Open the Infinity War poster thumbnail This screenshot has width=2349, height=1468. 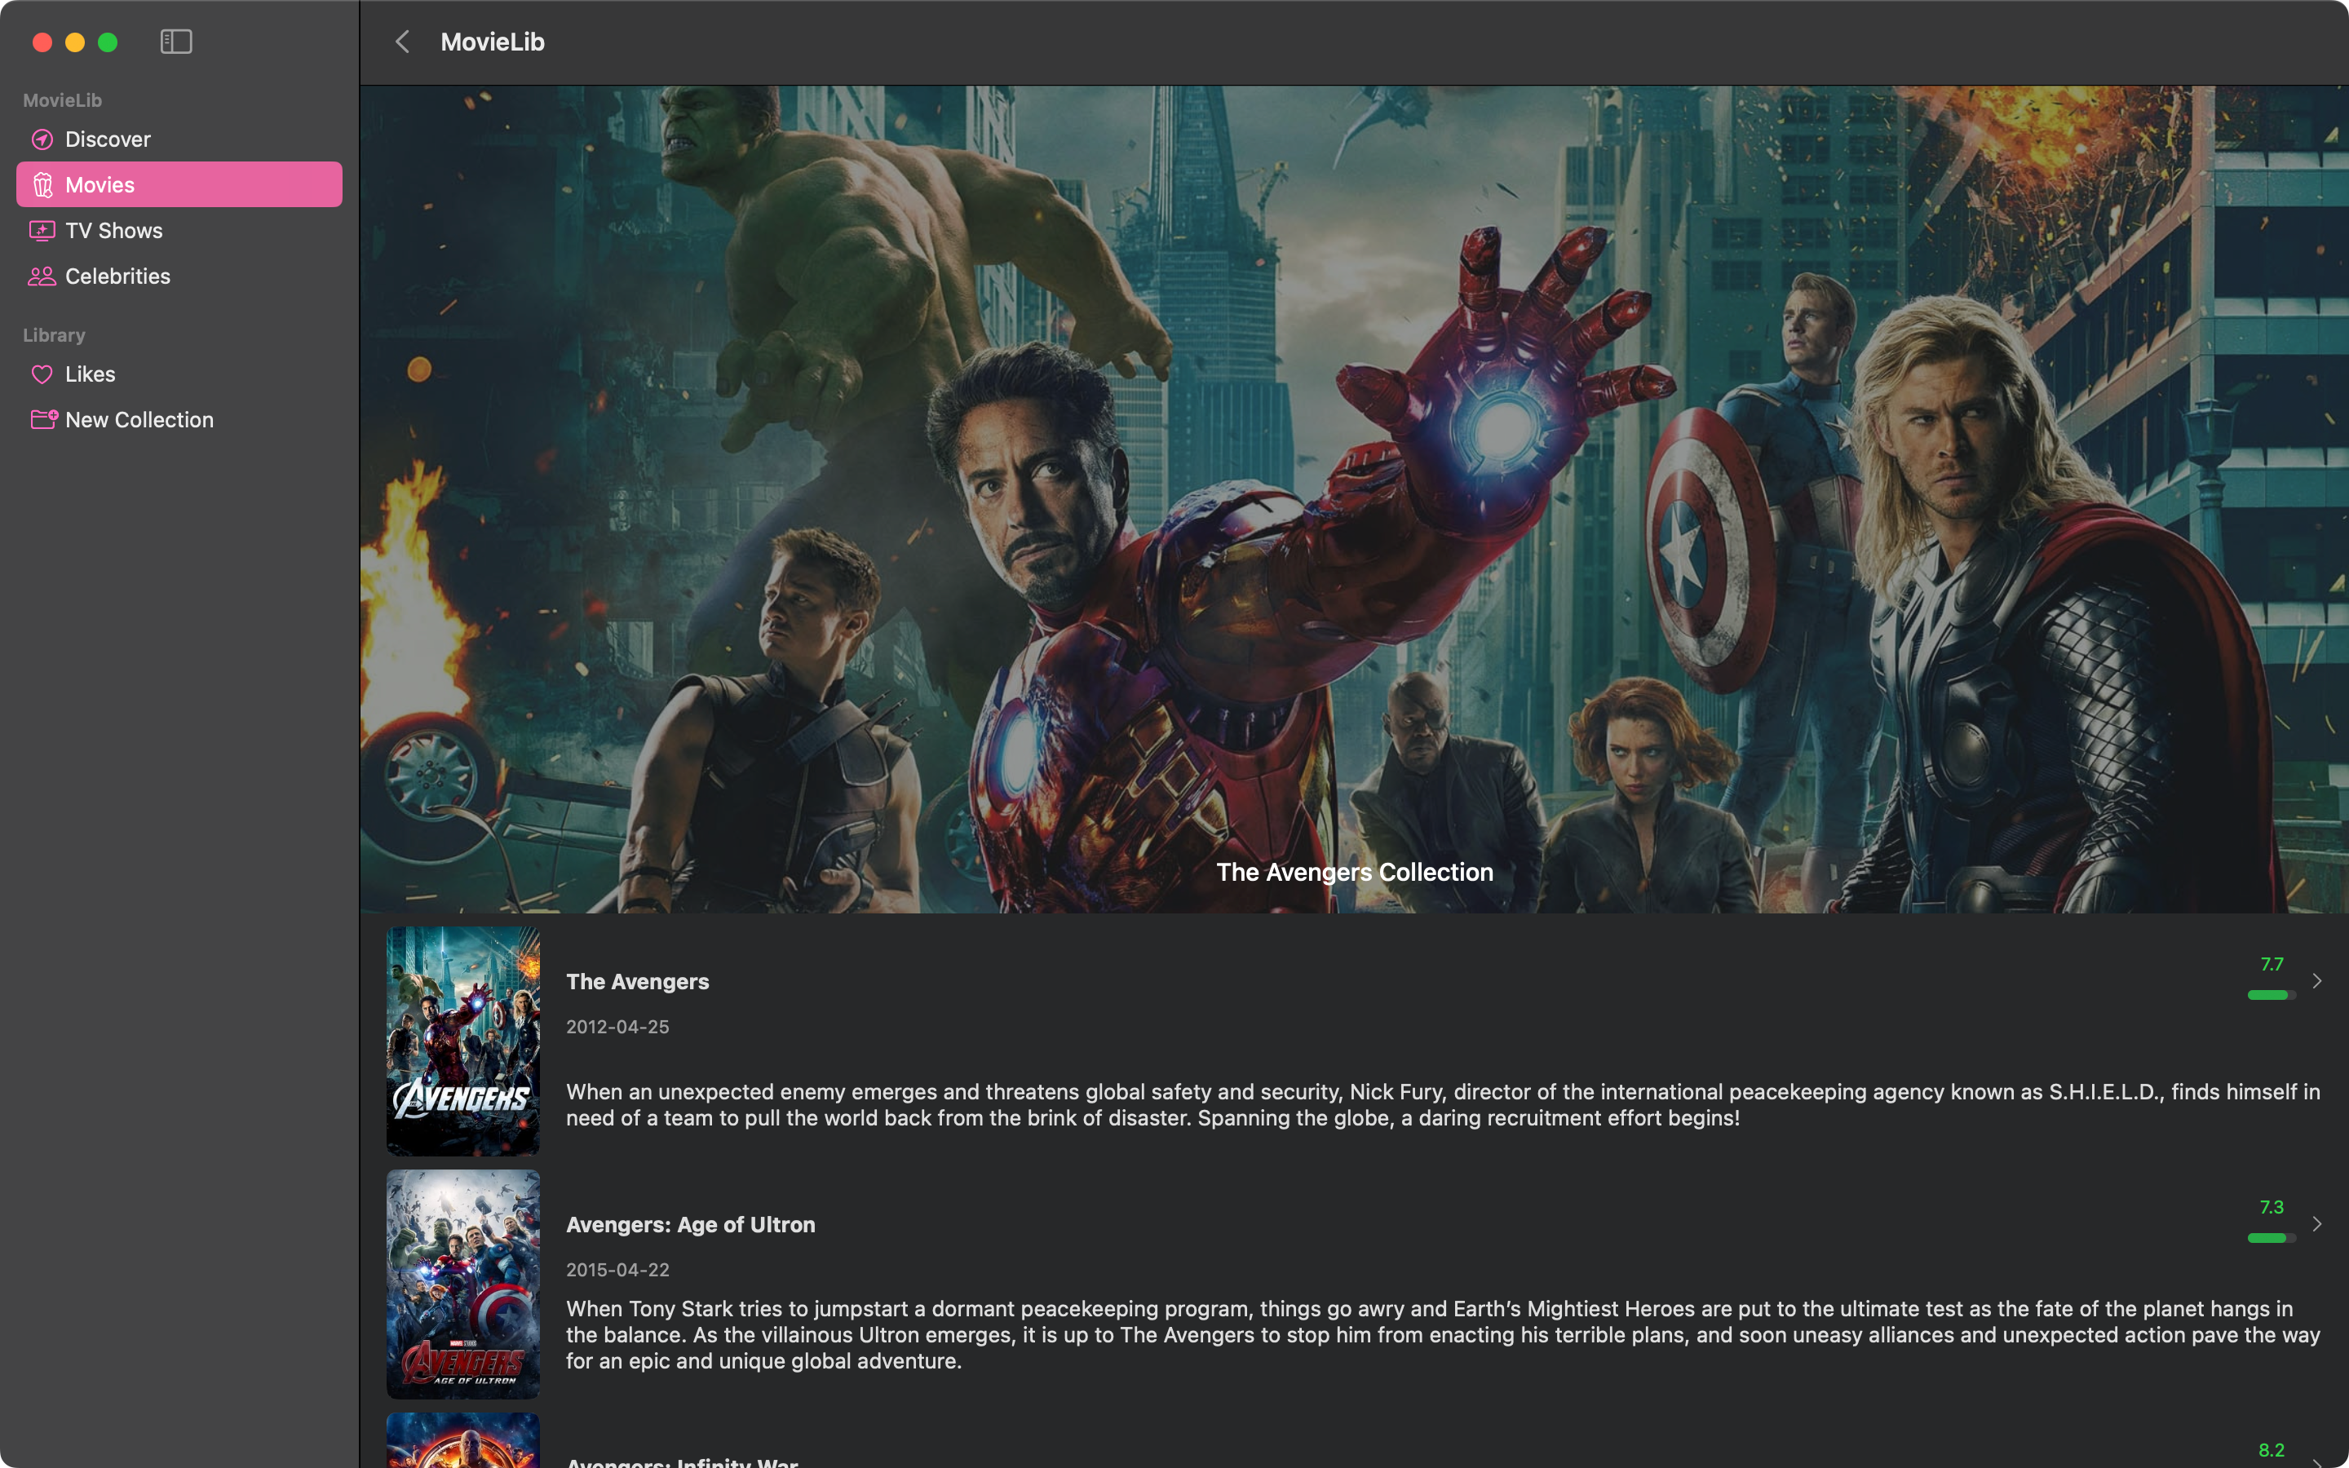coord(463,1441)
